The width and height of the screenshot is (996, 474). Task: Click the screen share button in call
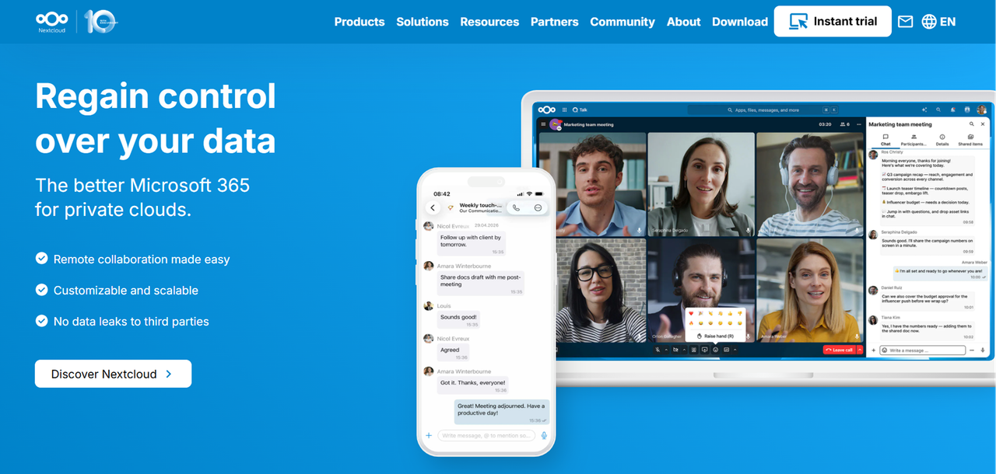pyautogui.click(x=704, y=350)
